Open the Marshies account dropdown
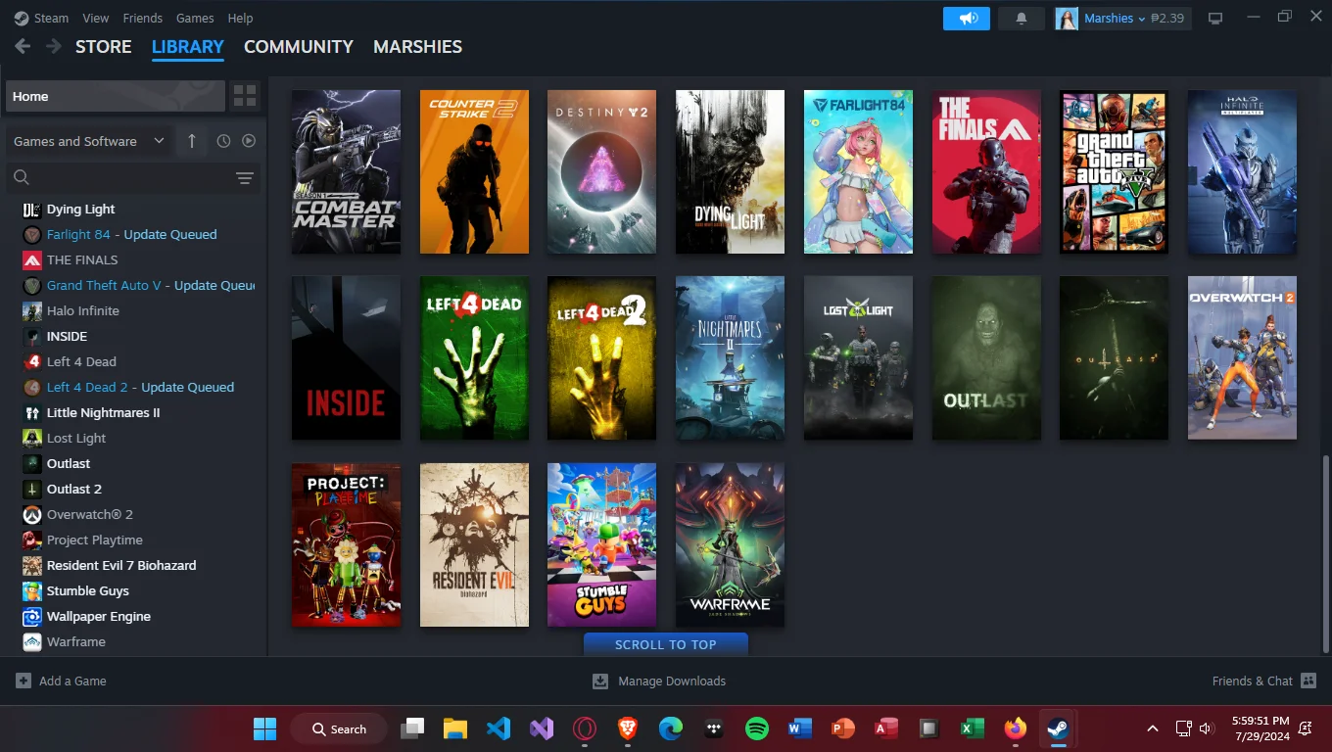 (x=1115, y=19)
